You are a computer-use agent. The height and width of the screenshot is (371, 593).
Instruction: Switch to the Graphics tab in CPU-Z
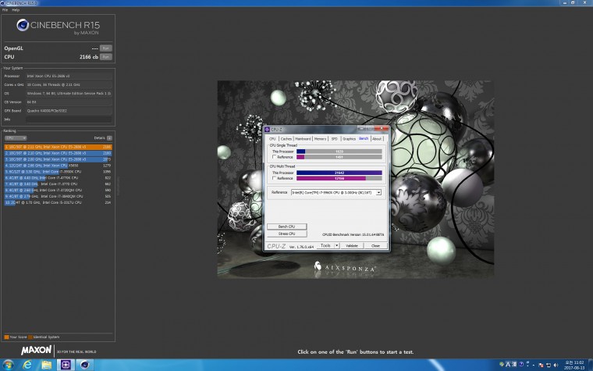pos(349,139)
